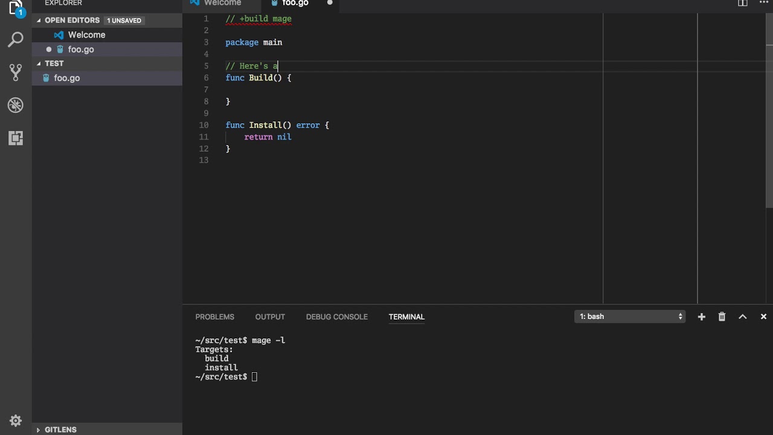
Task: Click the "// Here's a" comment line
Action: (251, 66)
